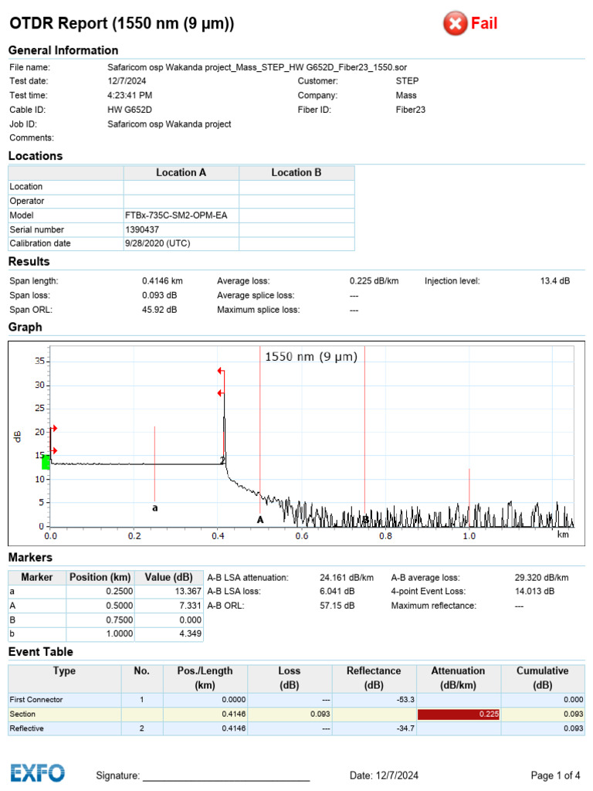Click the Job ID value Safaricom osp Wakanda project
This screenshot has height=791, width=593.
point(169,124)
